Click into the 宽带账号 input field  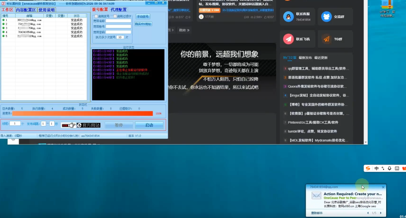point(118,26)
